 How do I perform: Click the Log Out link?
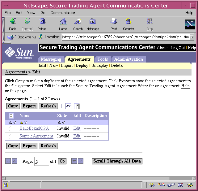178,48
